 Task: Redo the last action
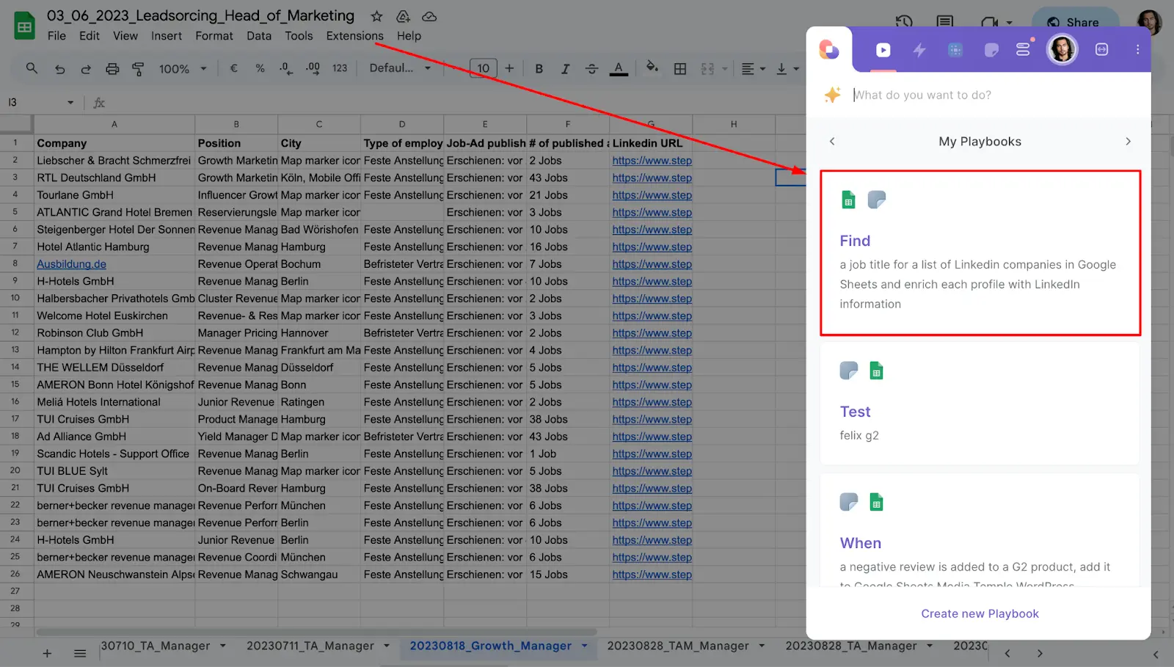86,69
